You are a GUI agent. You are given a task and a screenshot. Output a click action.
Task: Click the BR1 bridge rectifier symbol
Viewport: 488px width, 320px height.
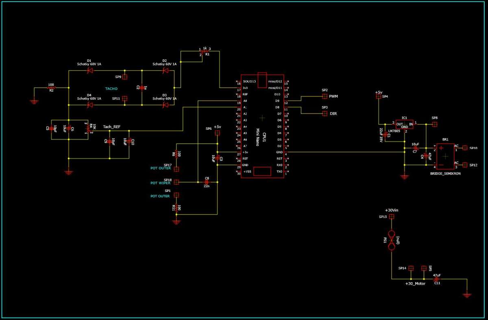[x=445, y=156]
